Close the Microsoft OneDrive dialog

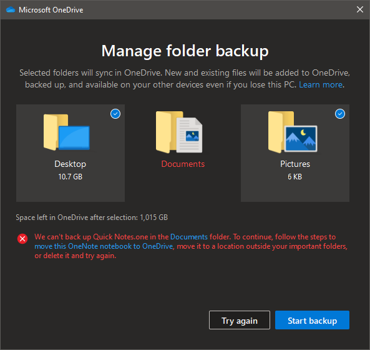tap(360, 9)
